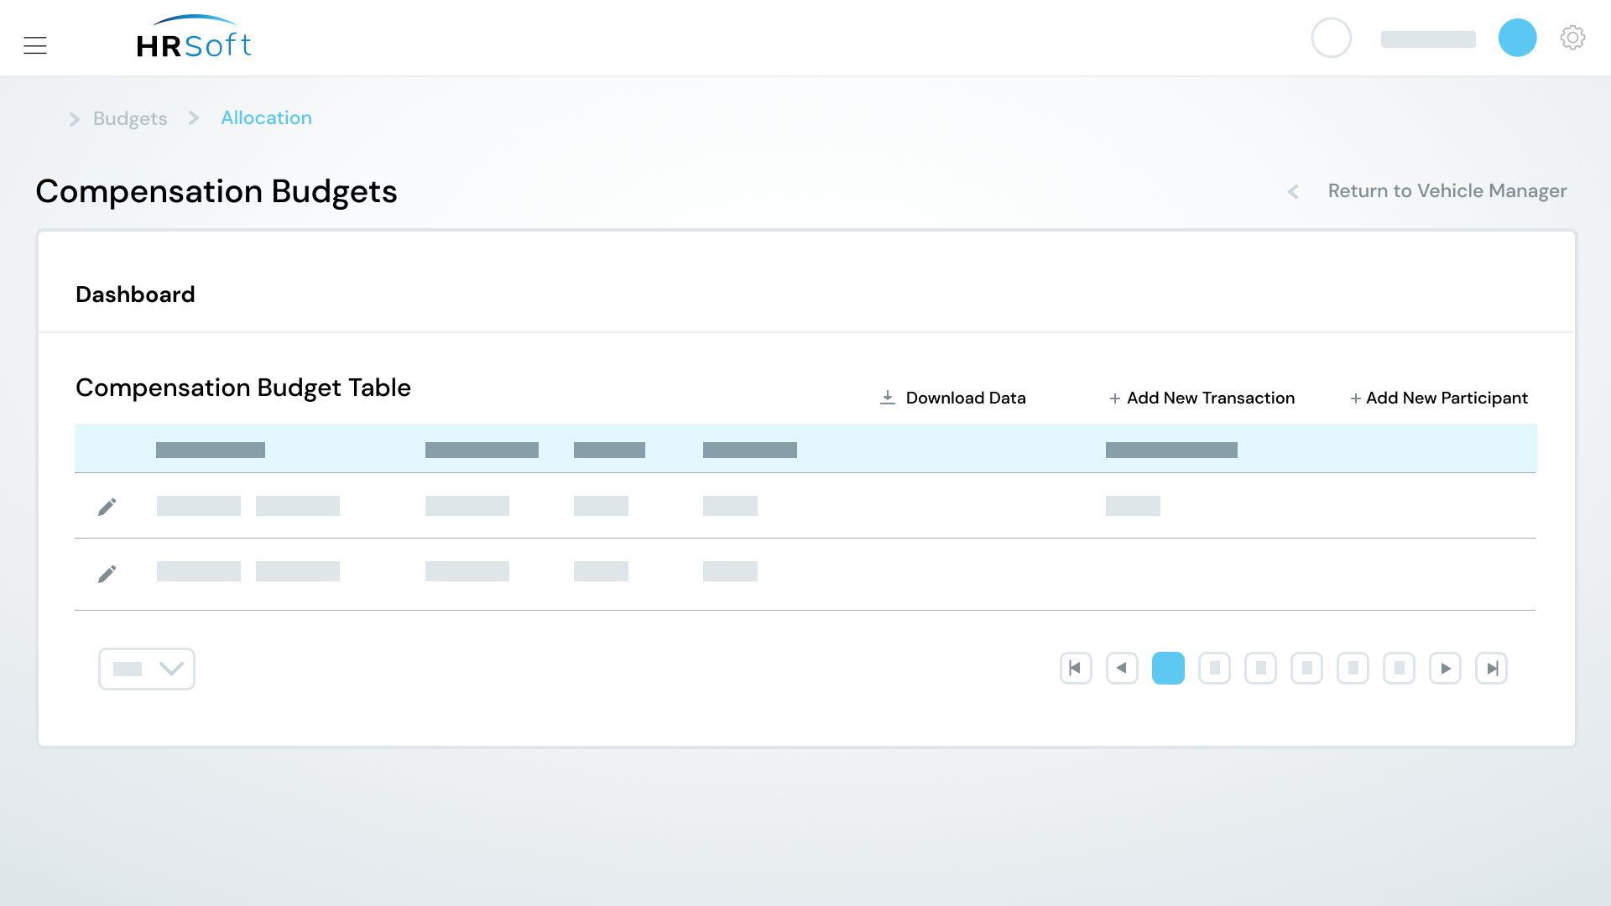Expand the rows-per-page dropdown
The height and width of the screenshot is (906, 1611).
pos(147,669)
